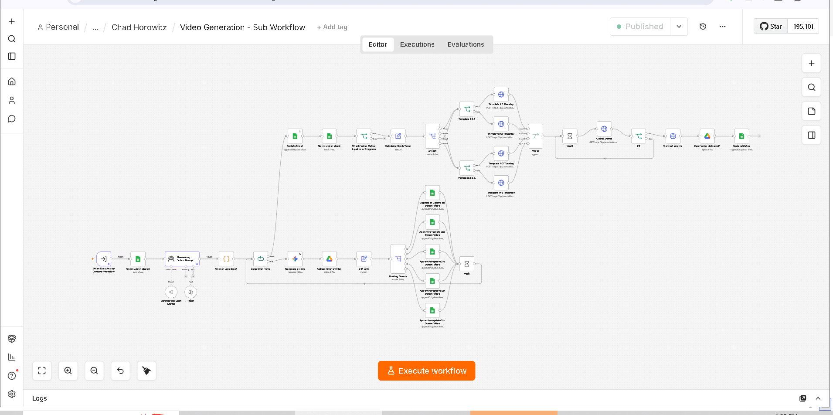Select 'Check Video Status Equal to In-Progress' node
Image resolution: width=833 pixels, height=415 pixels.
pyautogui.click(x=364, y=136)
